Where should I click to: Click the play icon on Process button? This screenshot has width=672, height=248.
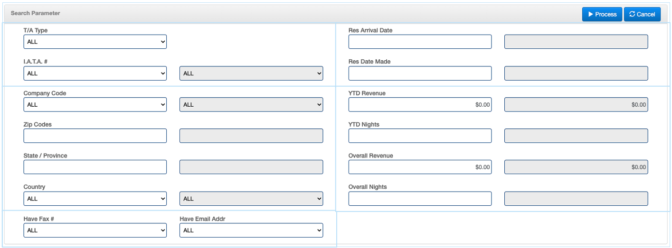click(x=590, y=14)
